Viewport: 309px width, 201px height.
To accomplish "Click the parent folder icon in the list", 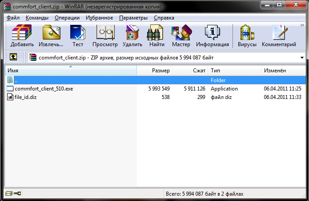I will click(10, 80).
